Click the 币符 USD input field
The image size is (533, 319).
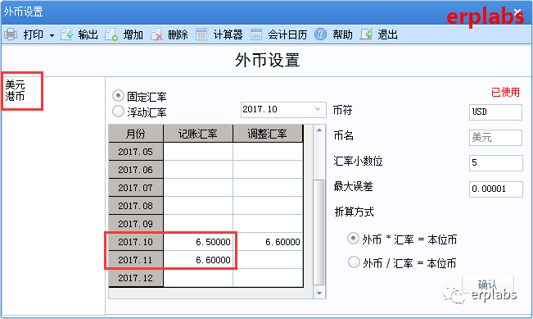click(495, 112)
